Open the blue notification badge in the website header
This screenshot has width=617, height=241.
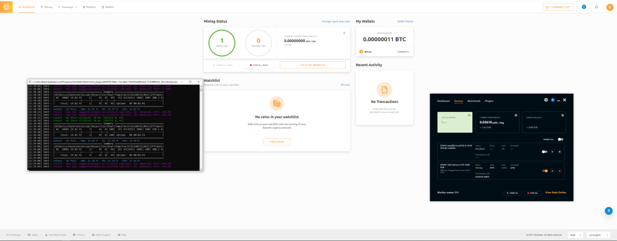tap(584, 7)
